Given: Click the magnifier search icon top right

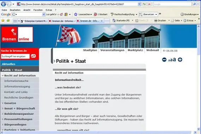Looking at the screenshot, I should pyautogui.click(x=195, y=4).
